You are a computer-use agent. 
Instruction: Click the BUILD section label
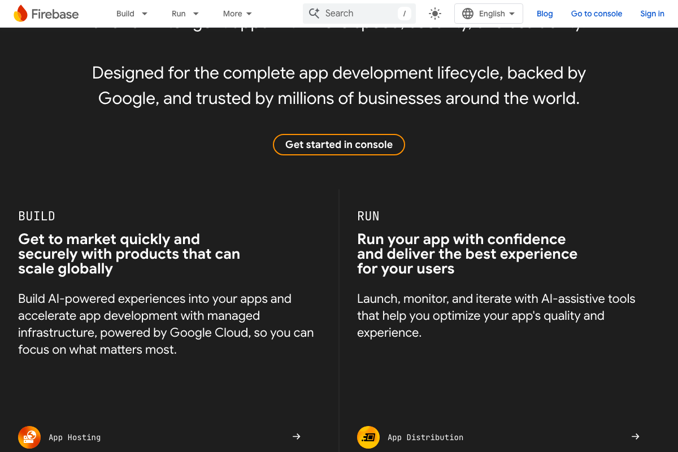pos(37,216)
